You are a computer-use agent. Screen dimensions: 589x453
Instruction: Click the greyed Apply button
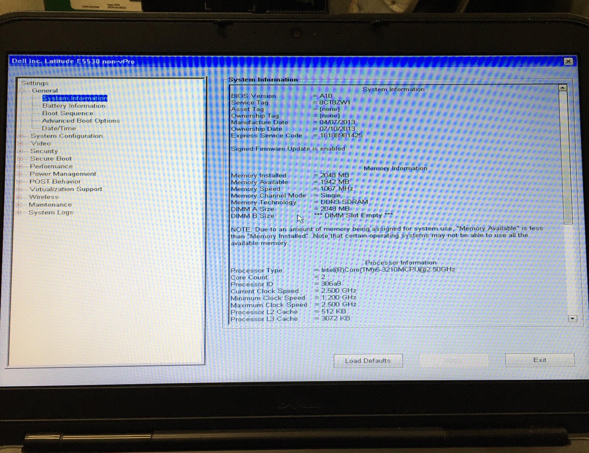pyautogui.click(x=454, y=360)
